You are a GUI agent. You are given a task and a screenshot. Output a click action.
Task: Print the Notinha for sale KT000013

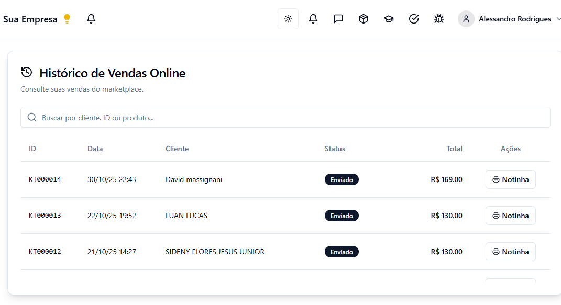coord(510,215)
